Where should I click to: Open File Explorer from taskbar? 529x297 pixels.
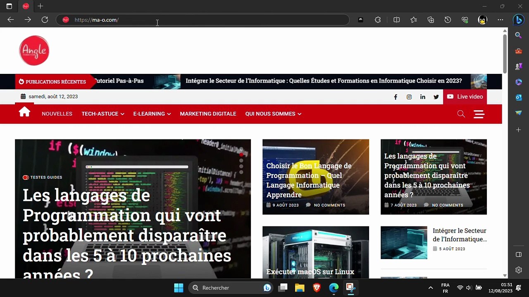coord(300,288)
